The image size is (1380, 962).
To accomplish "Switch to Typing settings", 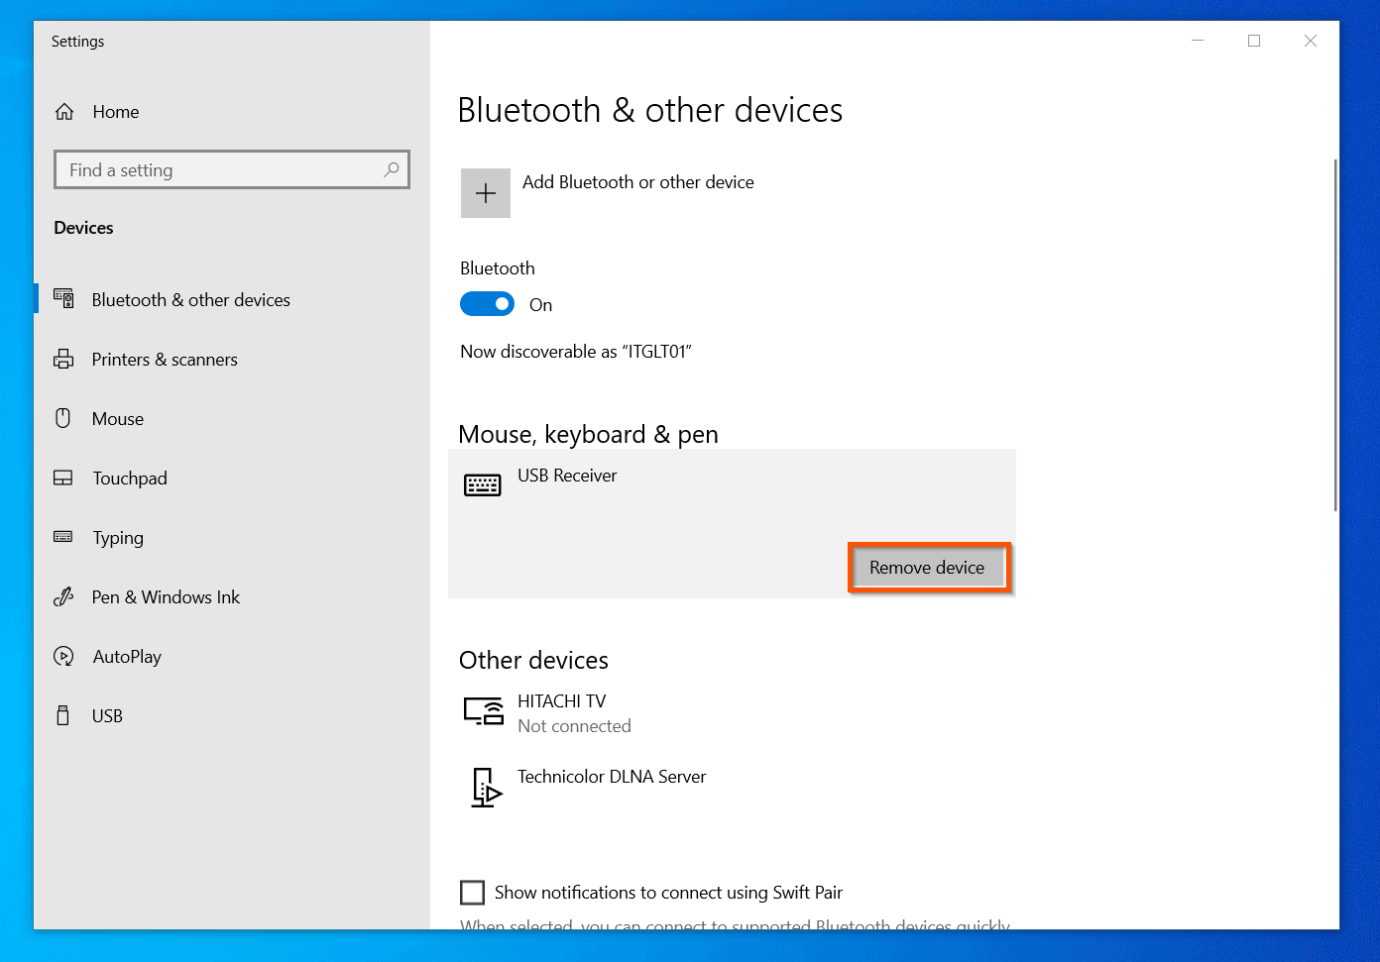I will (x=118, y=538).
